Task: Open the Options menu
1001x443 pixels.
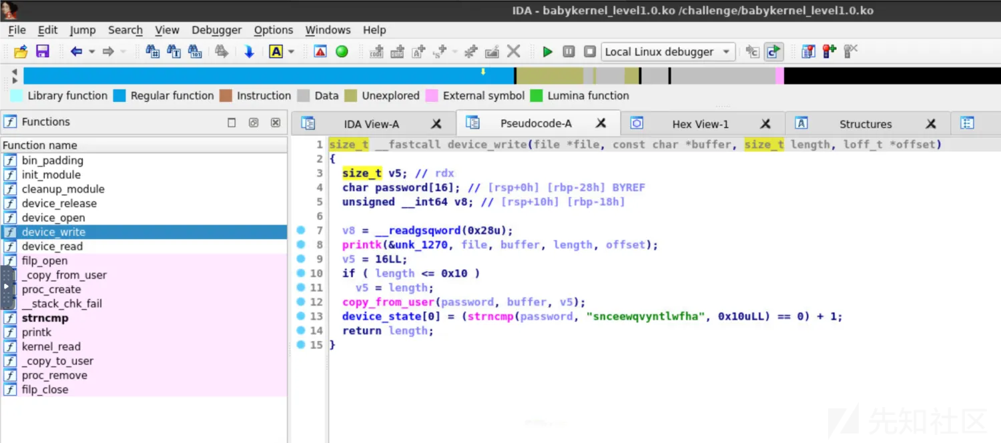Action: [274, 30]
